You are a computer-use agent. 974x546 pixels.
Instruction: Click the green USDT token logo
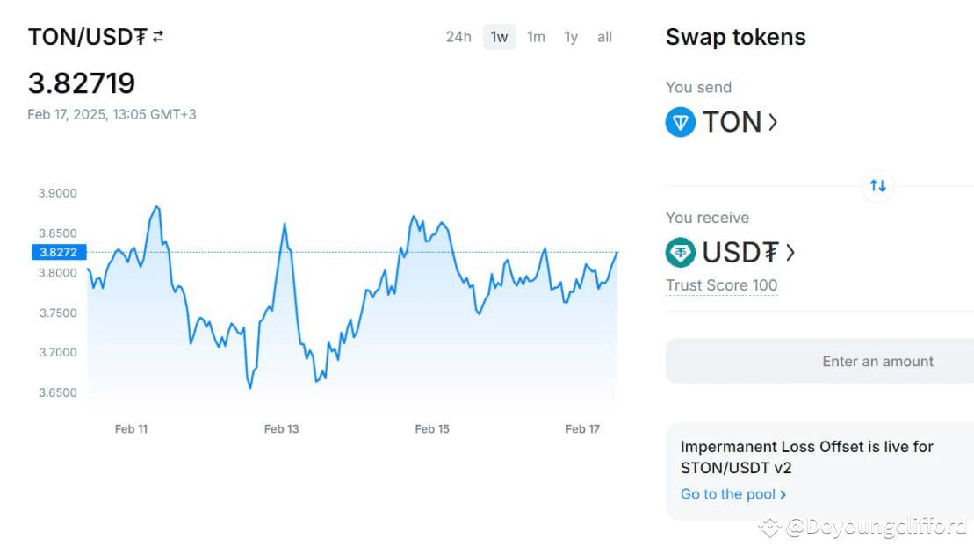click(x=681, y=253)
